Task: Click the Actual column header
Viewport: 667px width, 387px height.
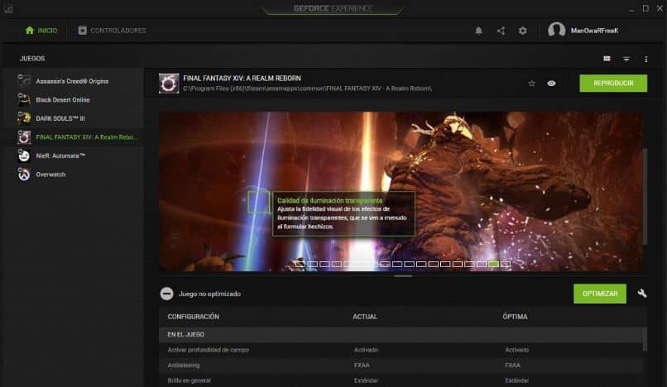Action: [x=365, y=317]
